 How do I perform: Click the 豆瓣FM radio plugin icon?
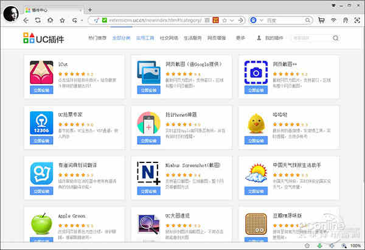click(256, 224)
